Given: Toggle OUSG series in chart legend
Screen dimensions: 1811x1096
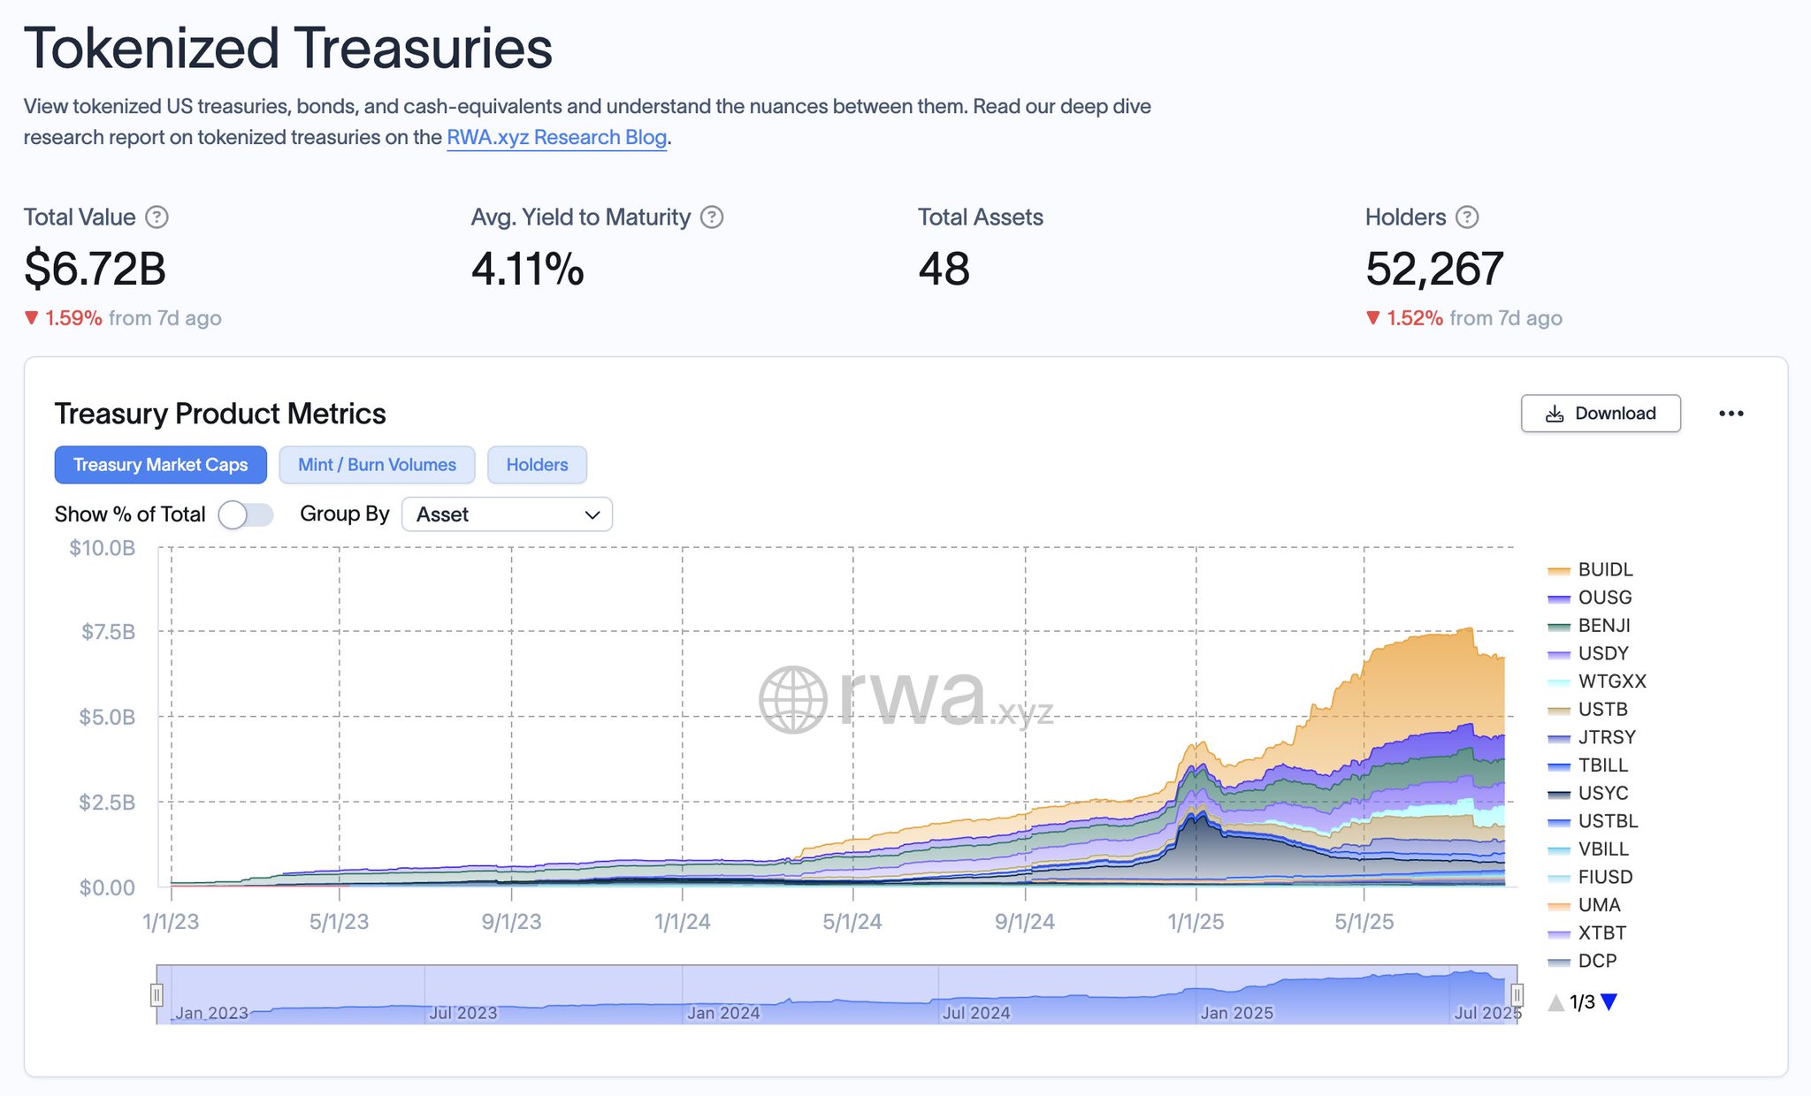Looking at the screenshot, I should pyautogui.click(x=1590, y=597).
